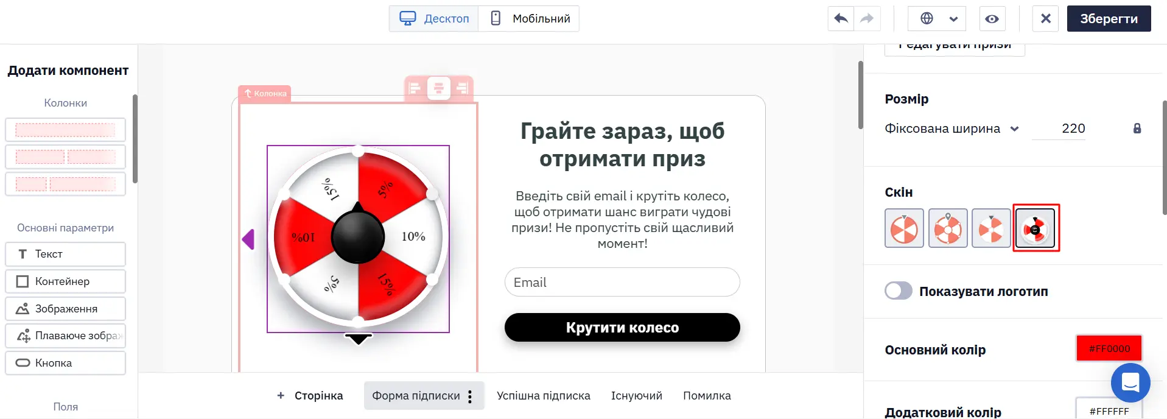This screenshot has width=1167, height=419.
Task: Align column content left icon
Action: (x=415, y=88)
